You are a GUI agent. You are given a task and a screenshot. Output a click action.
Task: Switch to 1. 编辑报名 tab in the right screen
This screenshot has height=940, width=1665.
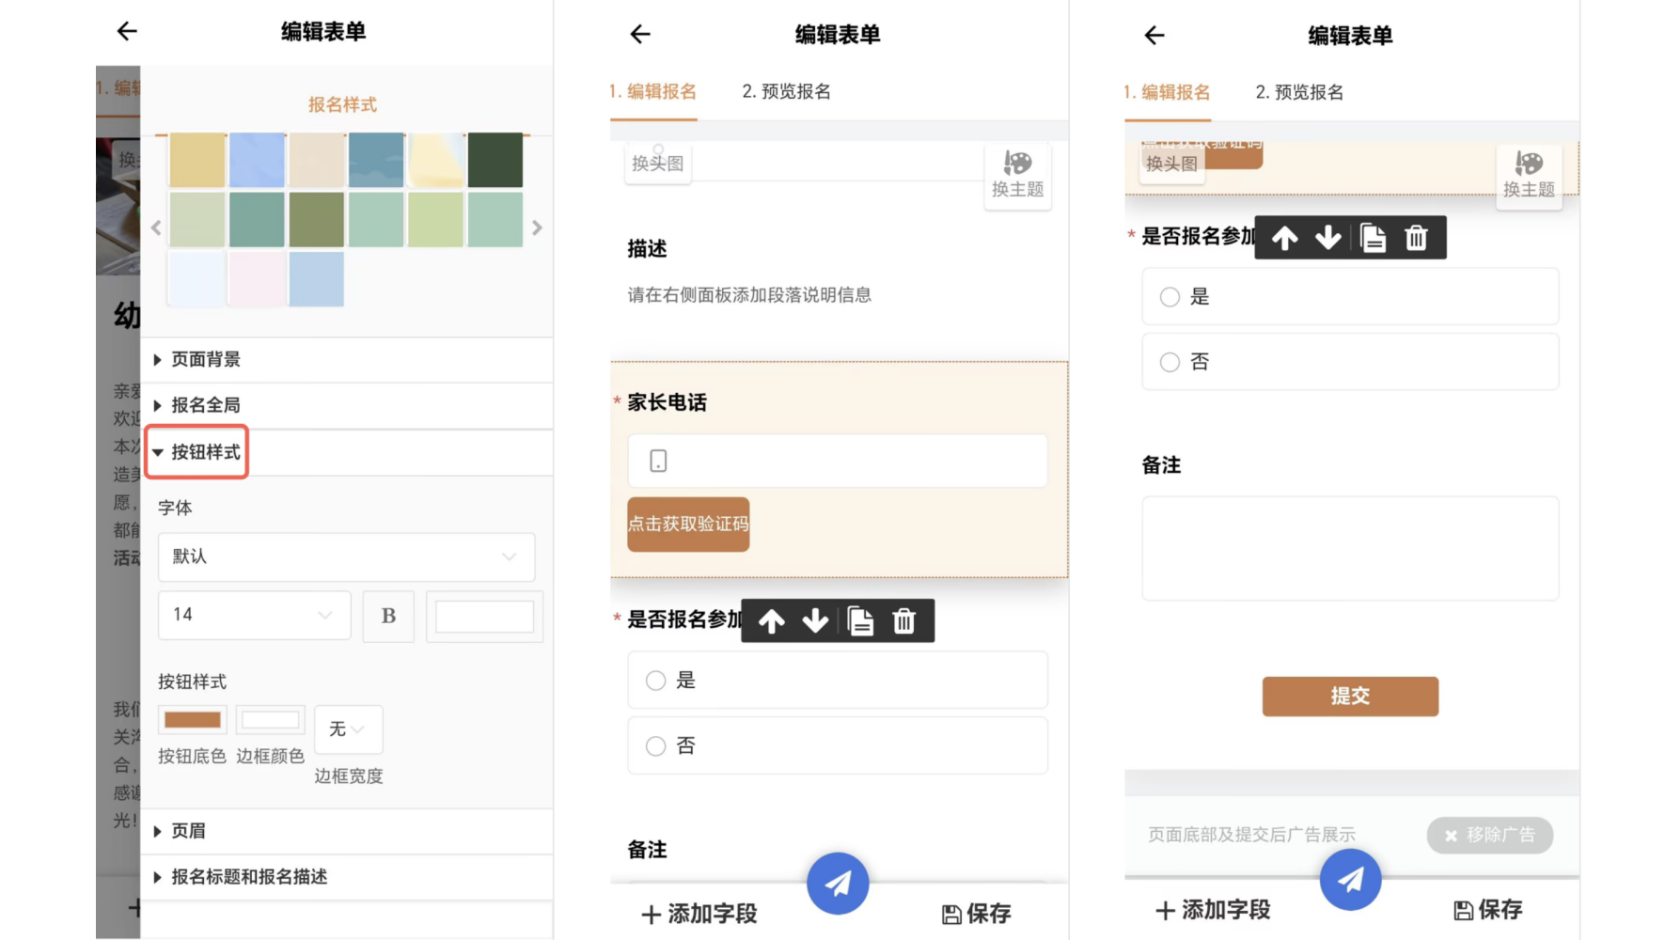click(1167, 92)
